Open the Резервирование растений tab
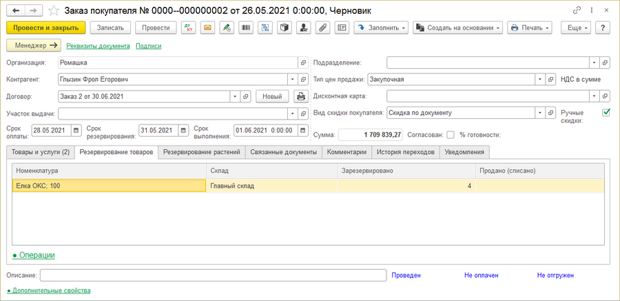The width and height of the screenshot is (620, 301). (202, 153)
